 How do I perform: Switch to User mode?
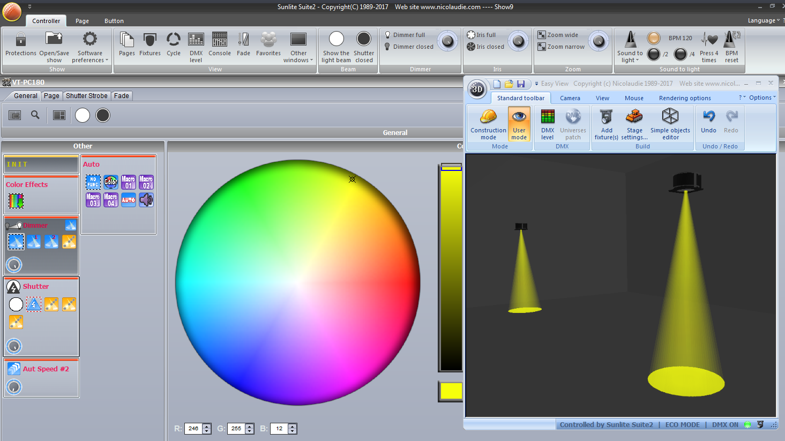(x=519, y=124)
